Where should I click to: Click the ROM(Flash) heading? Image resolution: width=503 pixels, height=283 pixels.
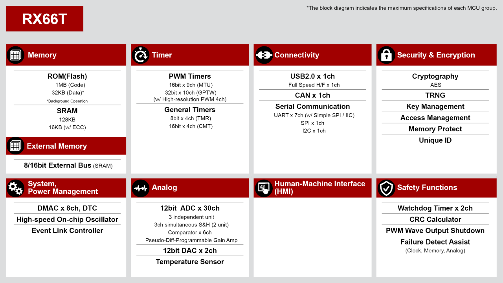pos(67,76)
